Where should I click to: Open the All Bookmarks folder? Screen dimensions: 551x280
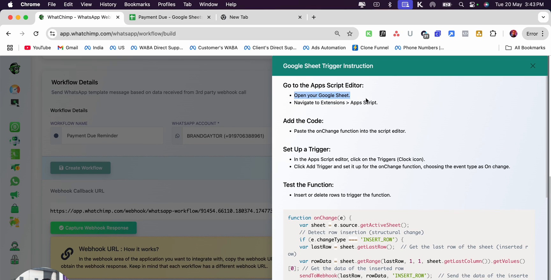(525, 48)
